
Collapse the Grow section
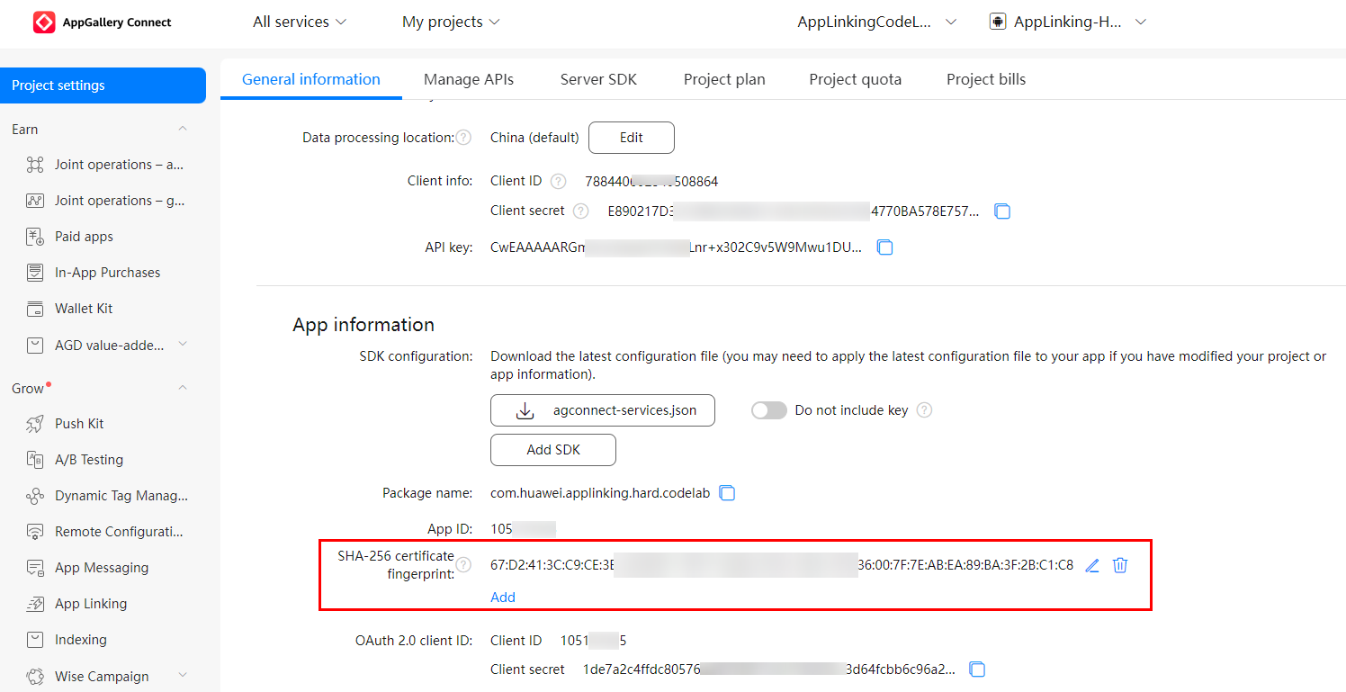(183, 388)
